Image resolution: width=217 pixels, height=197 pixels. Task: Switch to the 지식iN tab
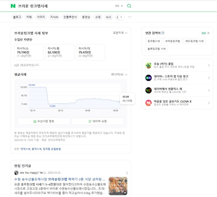54,17
